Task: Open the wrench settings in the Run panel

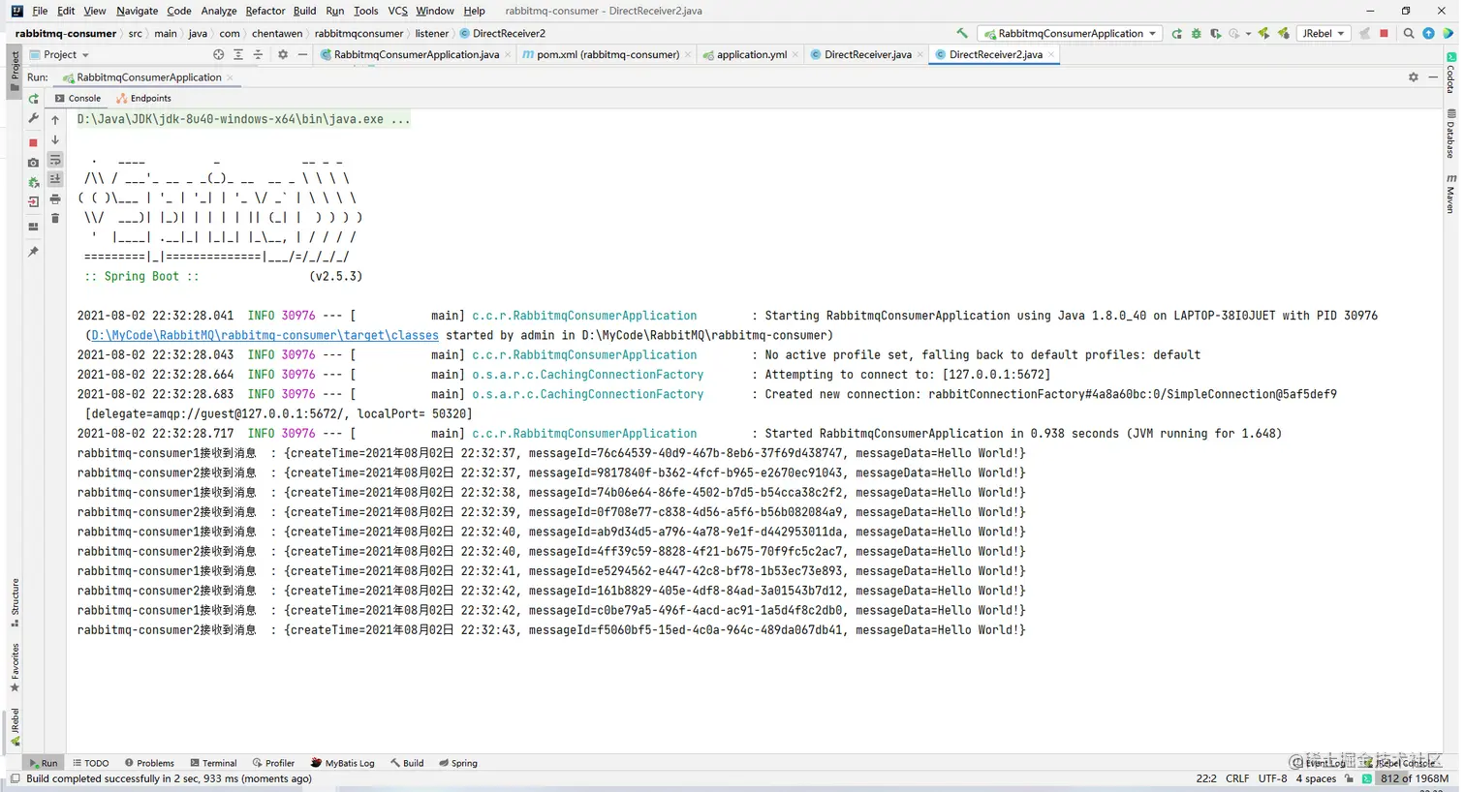Action: [x=33, y=118]
